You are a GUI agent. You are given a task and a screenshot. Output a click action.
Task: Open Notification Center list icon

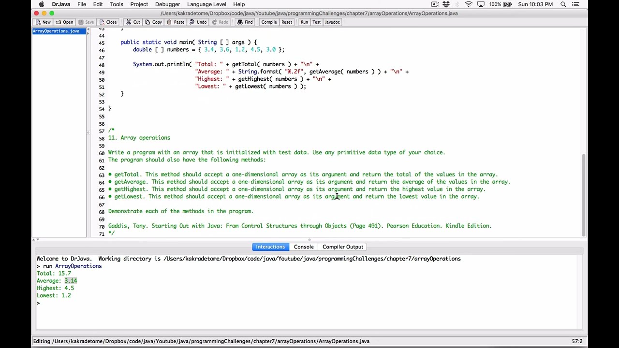tap(575, 4)
